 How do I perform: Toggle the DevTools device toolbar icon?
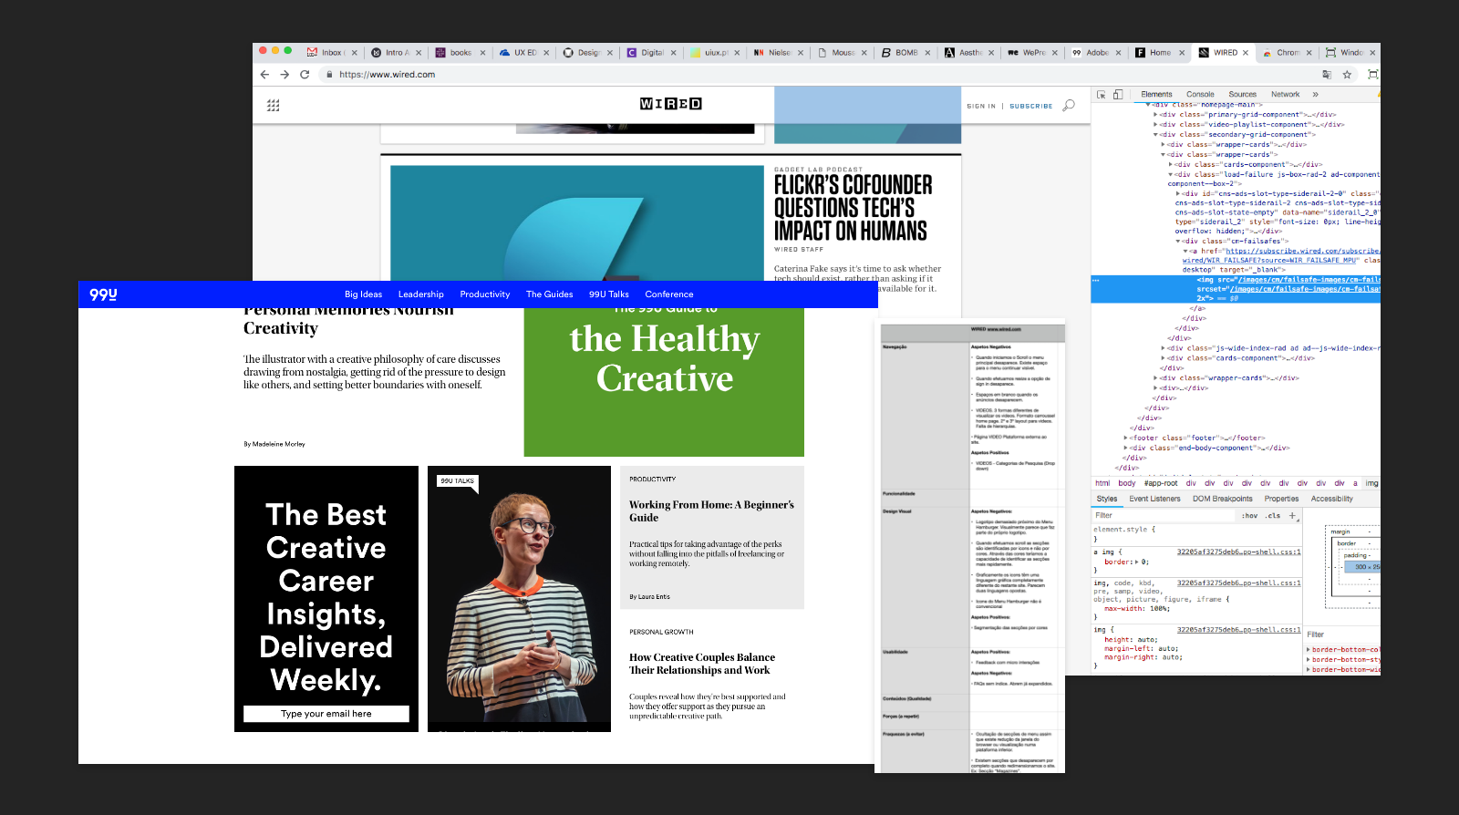coord(1118,94)
